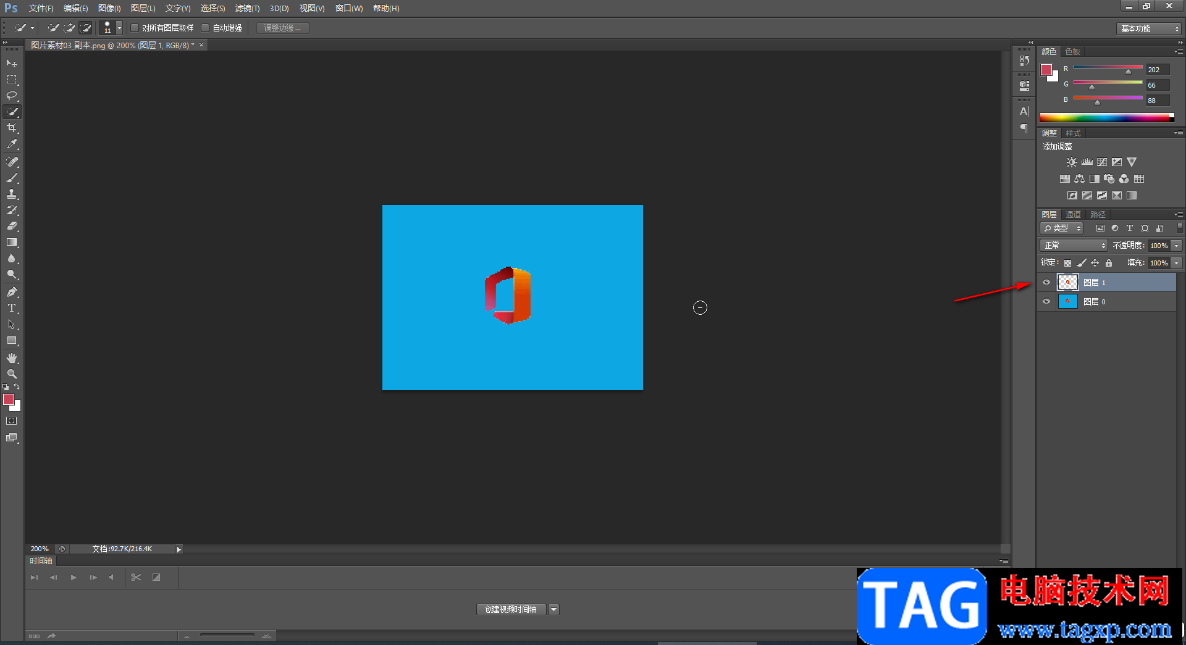Add an Invert adjustment
The image size is (1186, 645).
coord(1072,196)
